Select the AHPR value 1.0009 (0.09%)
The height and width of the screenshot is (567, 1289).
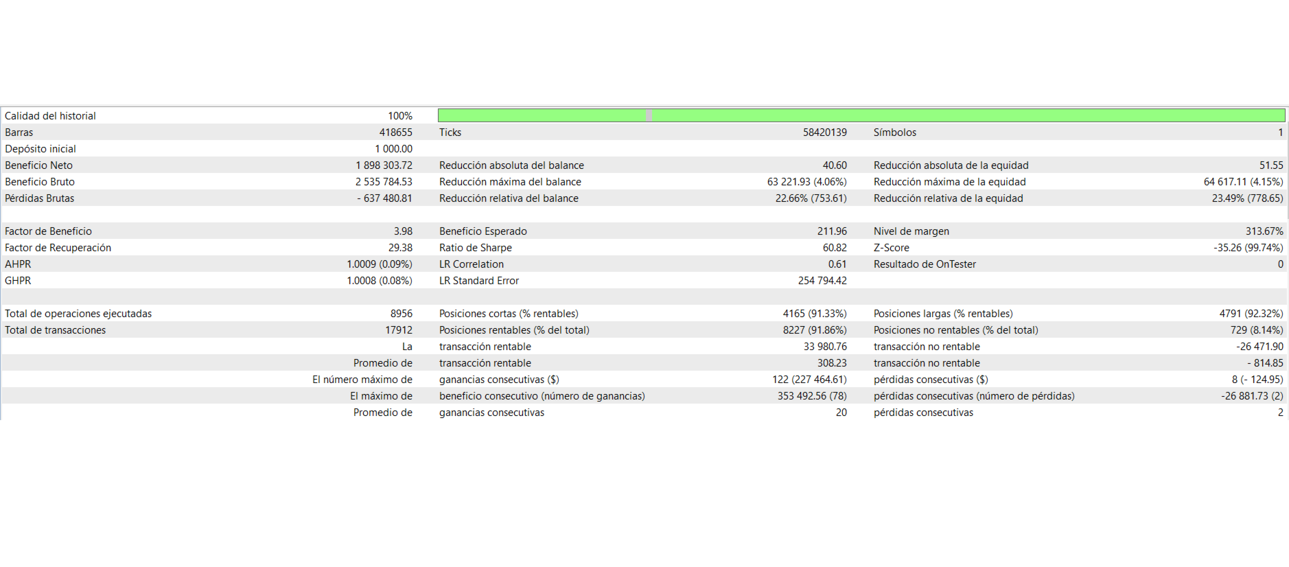click(380, 264)
